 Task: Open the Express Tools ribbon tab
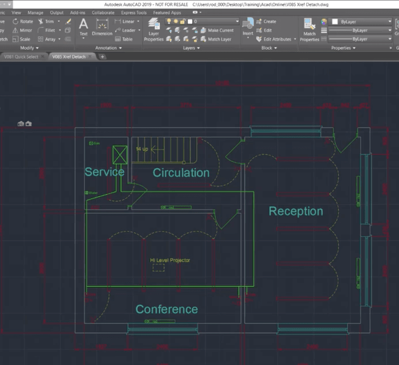(134, 12)
